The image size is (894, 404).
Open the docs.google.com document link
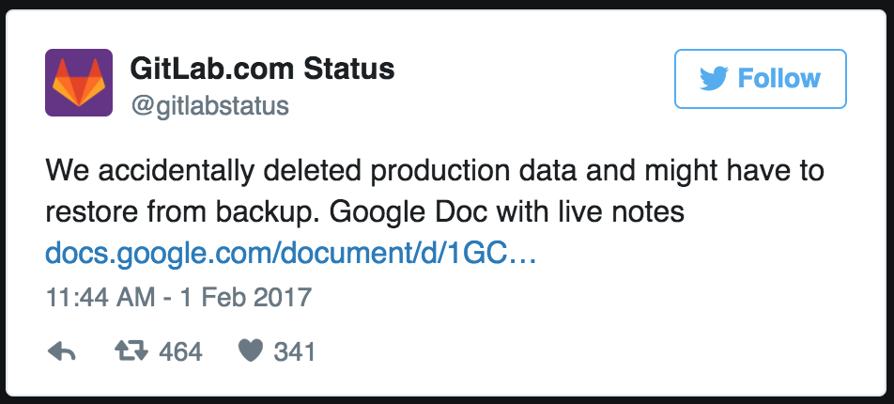pos(290,254)
